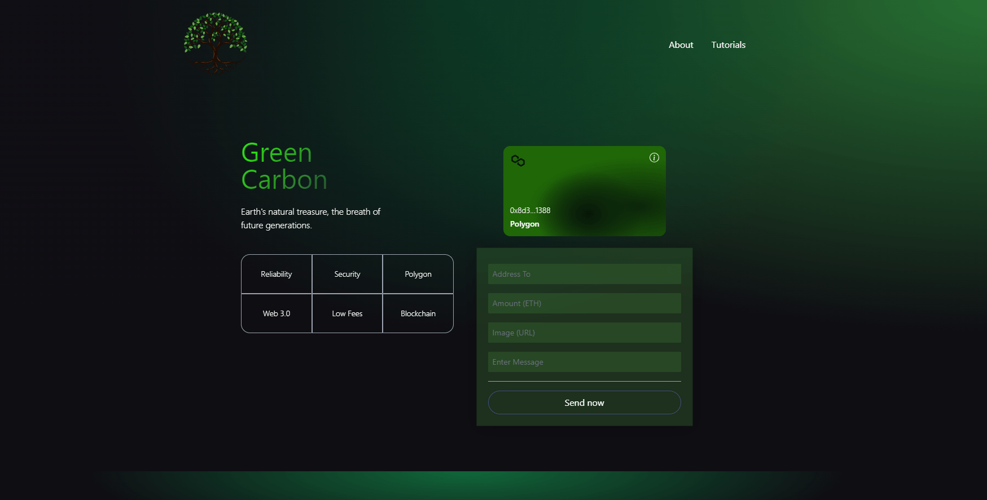Viewport: 987px width, 500px height.
Task: Open the About page
Action: tap(681, 45)
